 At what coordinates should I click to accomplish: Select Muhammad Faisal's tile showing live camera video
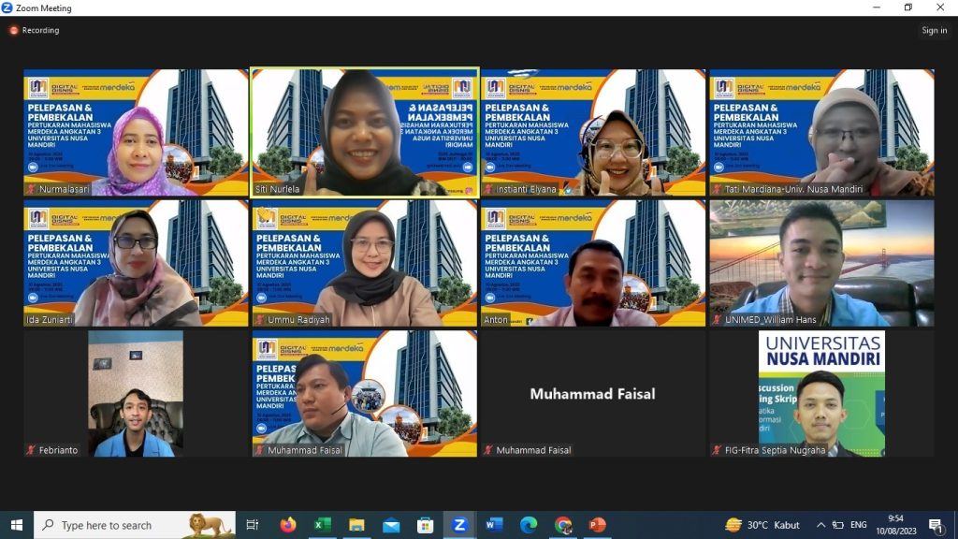click(x=365, y=394)
